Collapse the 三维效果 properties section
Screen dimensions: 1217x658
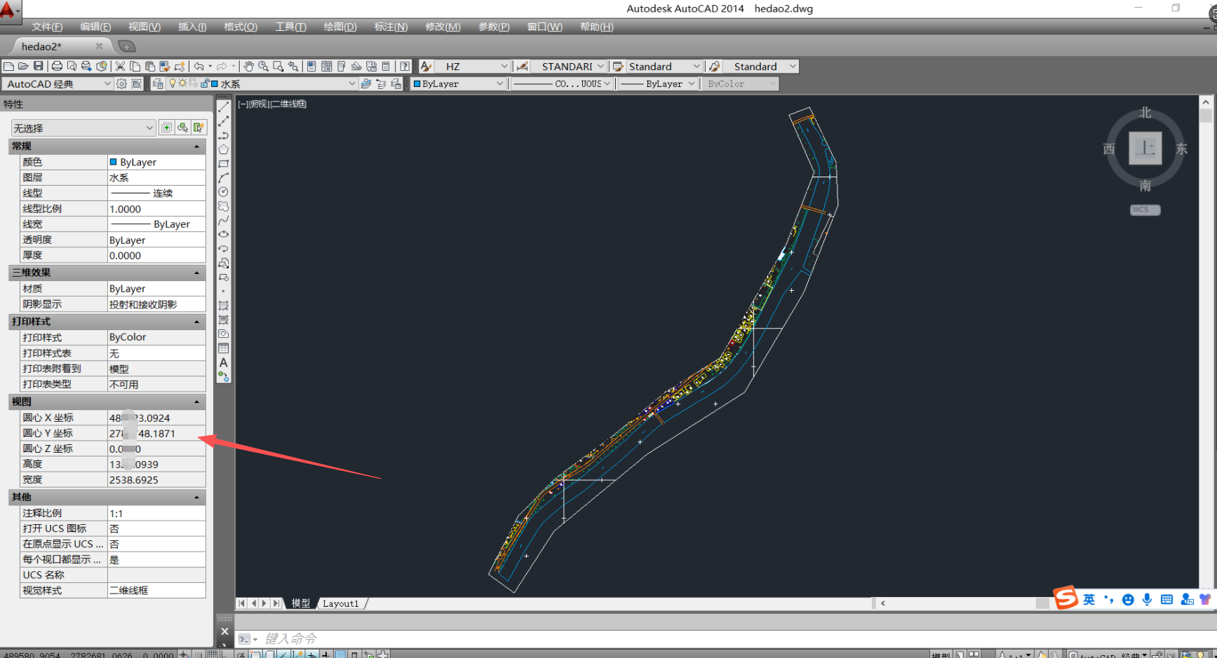pyautogui.click(x=196, y=273)
